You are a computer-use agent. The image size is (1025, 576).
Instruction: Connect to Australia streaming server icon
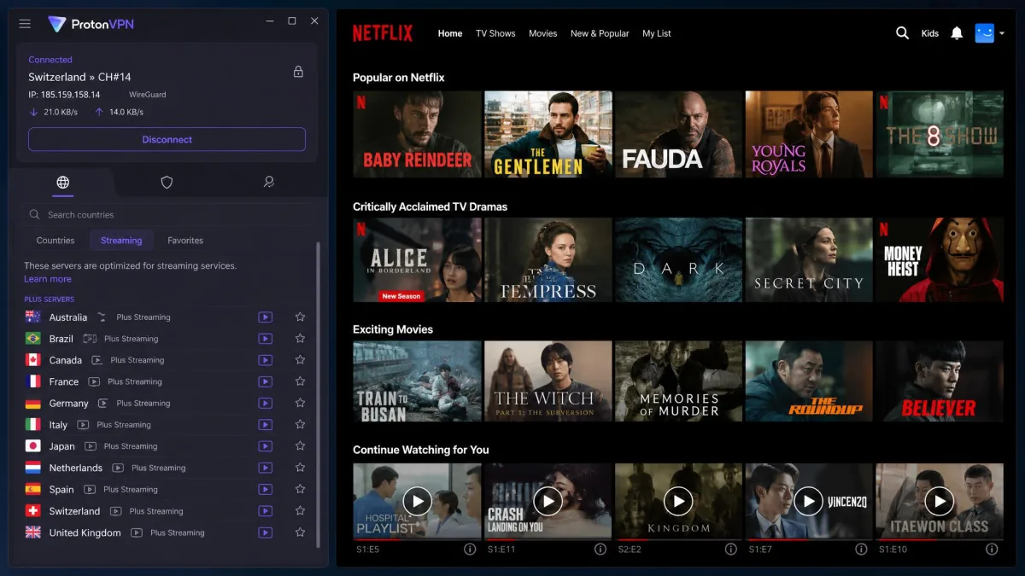pyautogui.click(x=266, y=317)
